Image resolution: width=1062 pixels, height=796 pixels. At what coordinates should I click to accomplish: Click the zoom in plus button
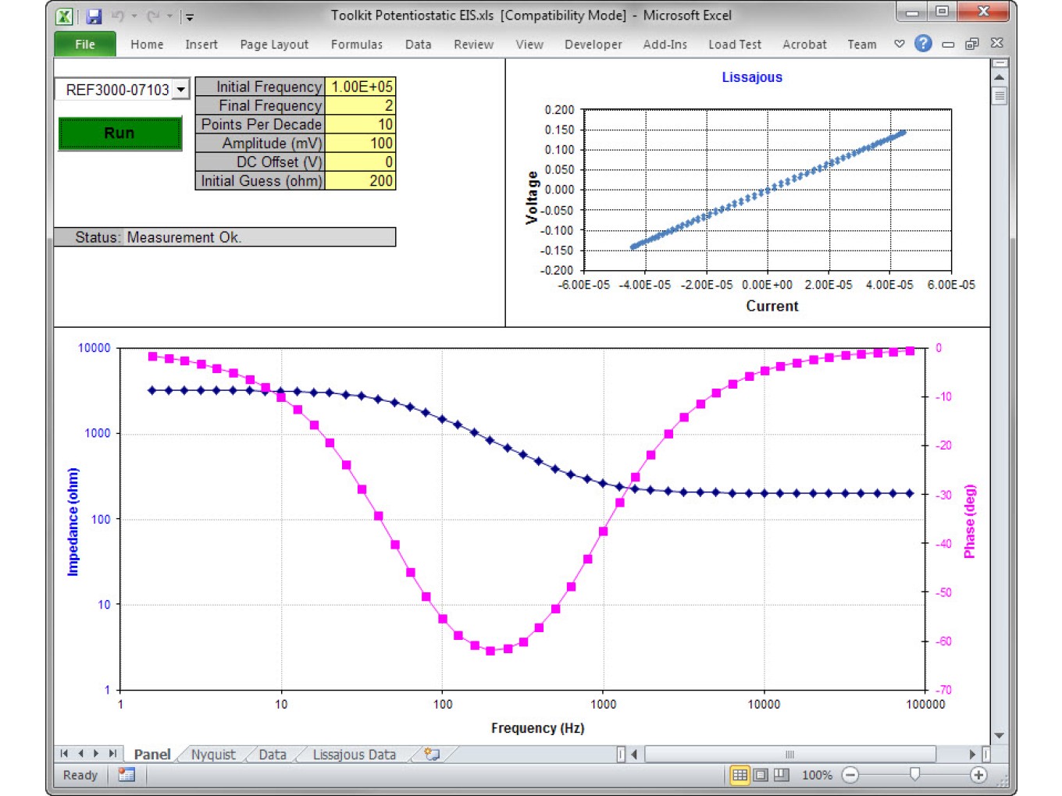[x=978, y=775]
